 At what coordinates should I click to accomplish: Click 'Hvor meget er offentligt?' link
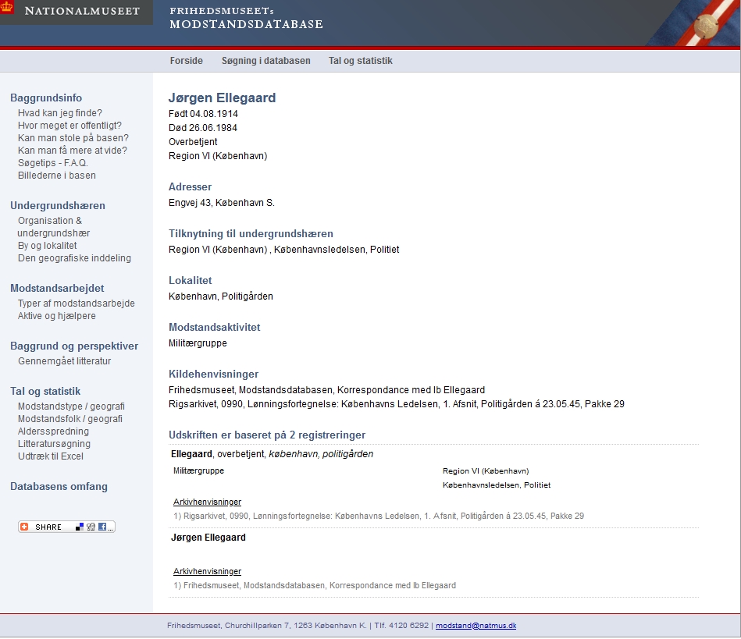[69, 125]
